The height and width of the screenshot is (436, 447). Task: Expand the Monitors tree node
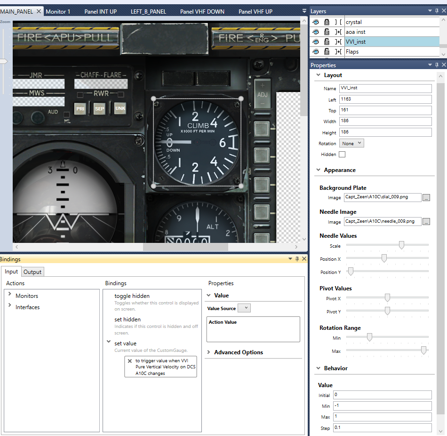coord(9,294)
